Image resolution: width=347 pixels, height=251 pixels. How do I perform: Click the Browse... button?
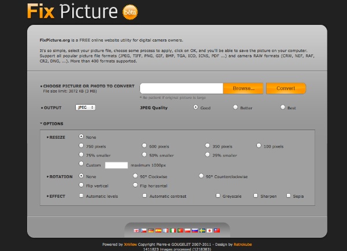(243, 88)
